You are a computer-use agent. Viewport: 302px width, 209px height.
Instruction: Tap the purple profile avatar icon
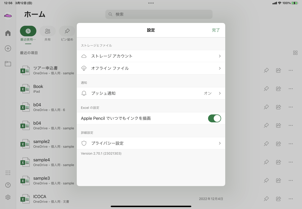pos(8,16)
